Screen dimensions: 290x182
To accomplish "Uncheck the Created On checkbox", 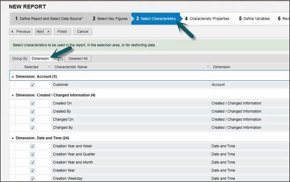I will pos(32,104).
